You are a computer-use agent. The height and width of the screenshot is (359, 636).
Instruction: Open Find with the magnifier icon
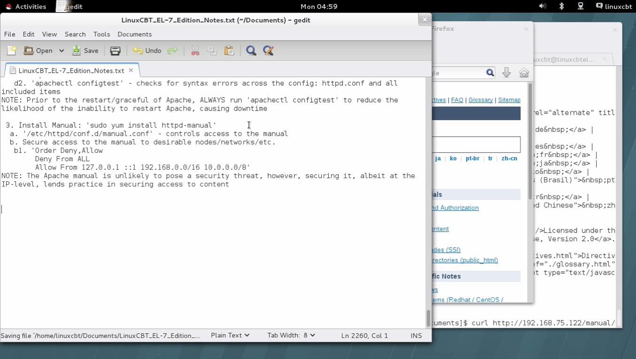(251, 51)
